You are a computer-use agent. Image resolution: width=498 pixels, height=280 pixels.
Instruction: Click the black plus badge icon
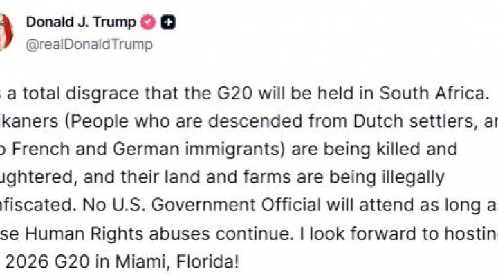[x=167, y=23]
